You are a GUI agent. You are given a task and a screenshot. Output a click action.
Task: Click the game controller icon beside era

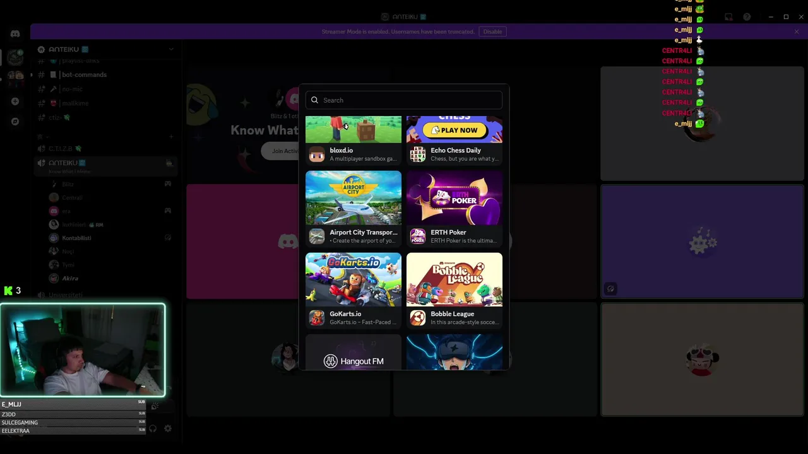tap(168, 211)
